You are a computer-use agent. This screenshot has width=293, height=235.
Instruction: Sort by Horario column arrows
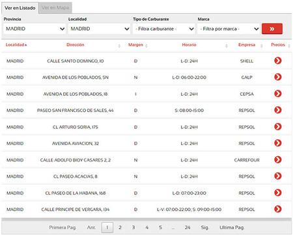(x=227, y=46)
